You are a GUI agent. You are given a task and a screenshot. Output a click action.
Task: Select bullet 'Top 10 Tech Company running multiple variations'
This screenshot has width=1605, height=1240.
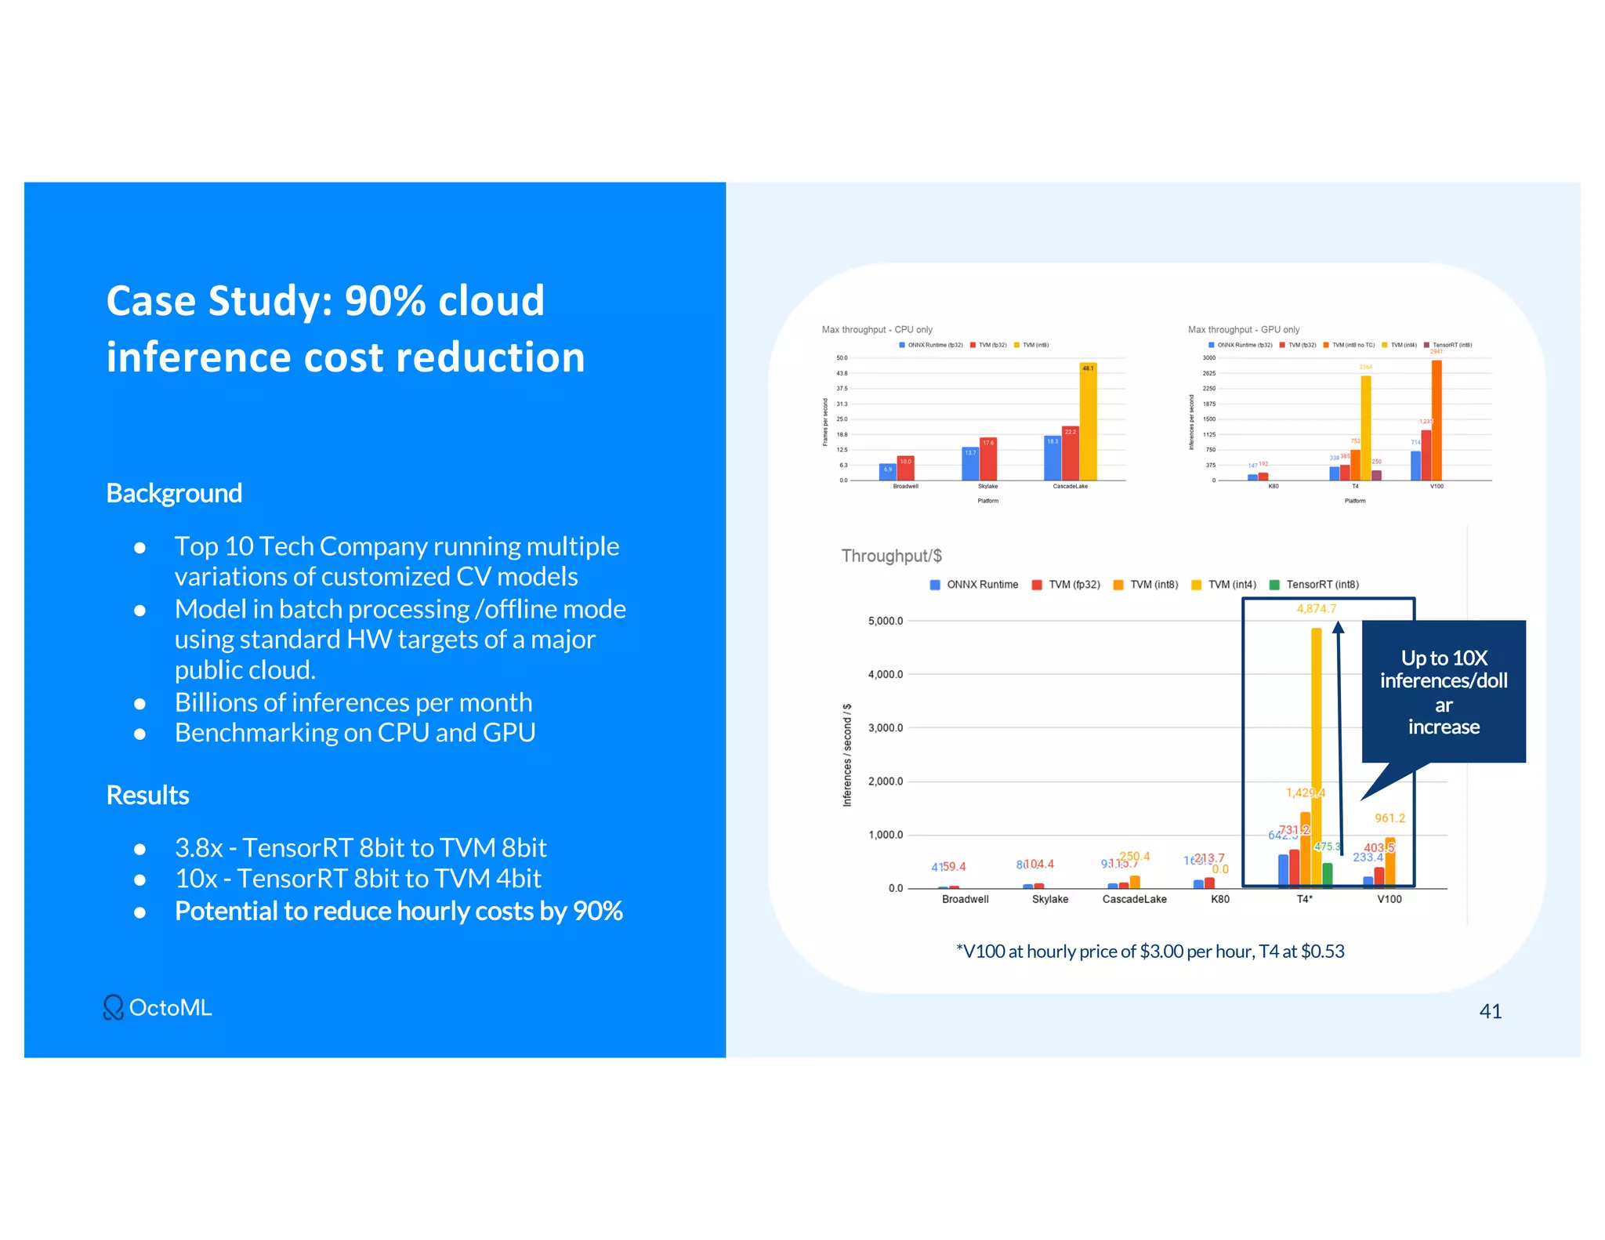coord(397,561)
